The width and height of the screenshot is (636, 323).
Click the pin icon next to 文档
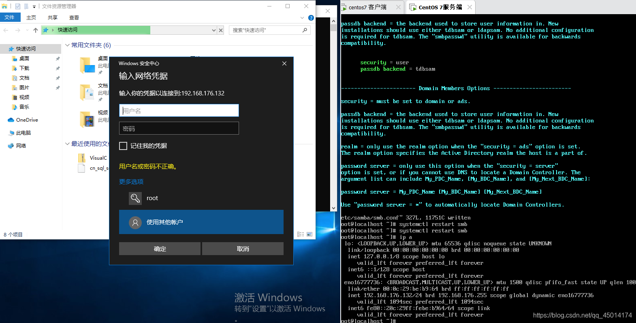pyautogui.click(x=58, y=78)
